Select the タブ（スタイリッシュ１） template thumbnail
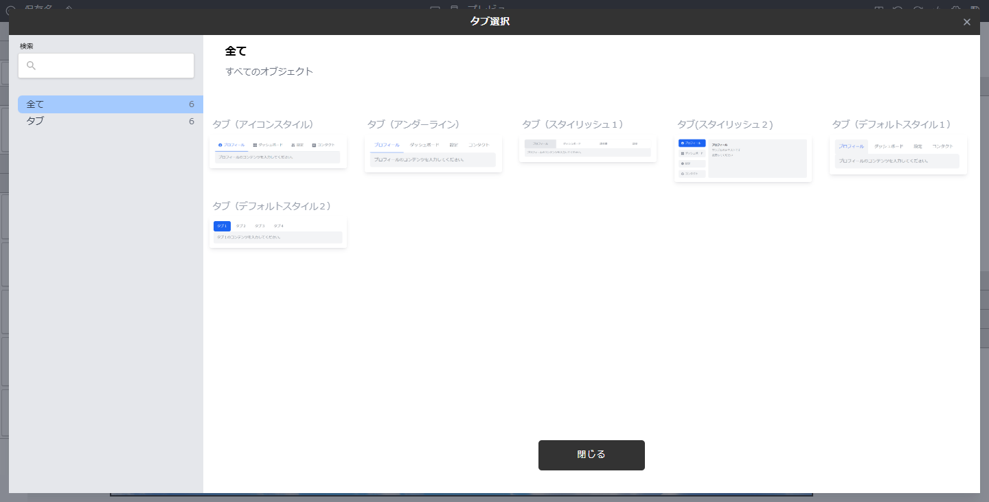 pos(588,150)
